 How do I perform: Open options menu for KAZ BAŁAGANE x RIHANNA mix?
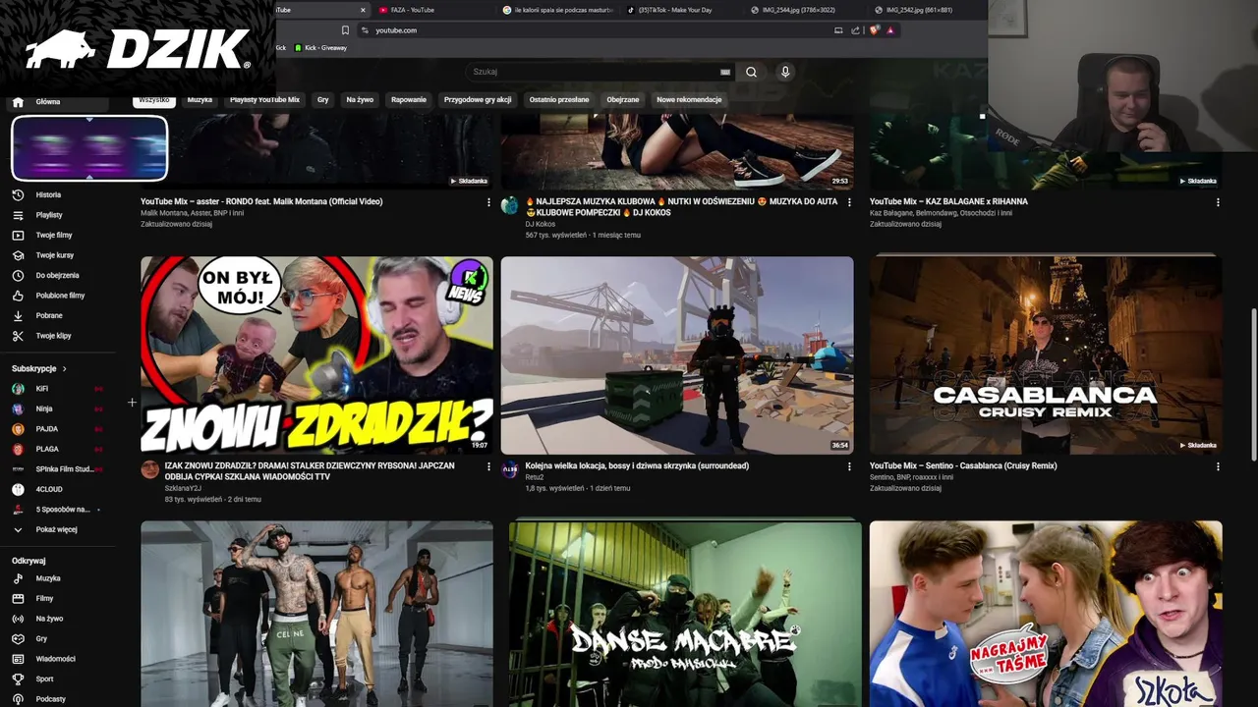coord(1218,202)
